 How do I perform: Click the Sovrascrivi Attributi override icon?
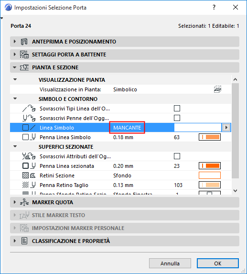pyautogui.click(x=29, y=156)
